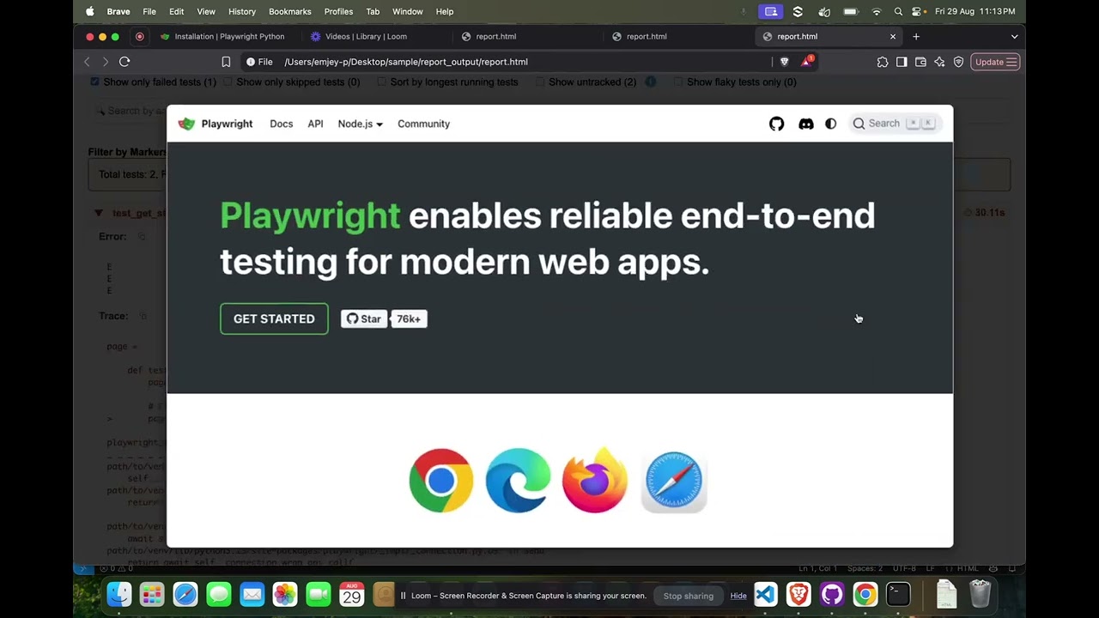Open the GitHub icon in Playwright header
1099x618 pixels.
(776, 124)
